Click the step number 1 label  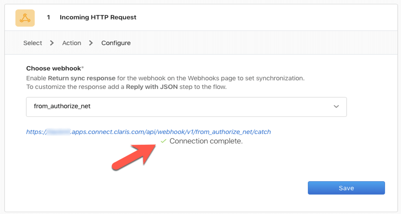coord(49,17)
